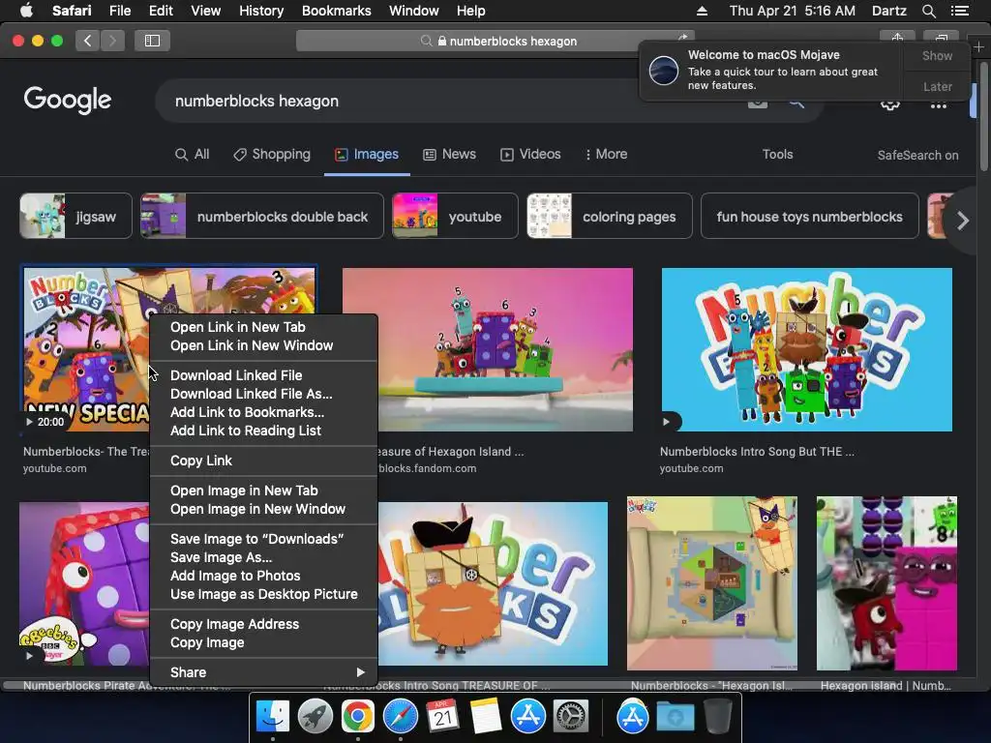
Task: Open the Downloads folder in Dock
Action: (x=675, y=717)
